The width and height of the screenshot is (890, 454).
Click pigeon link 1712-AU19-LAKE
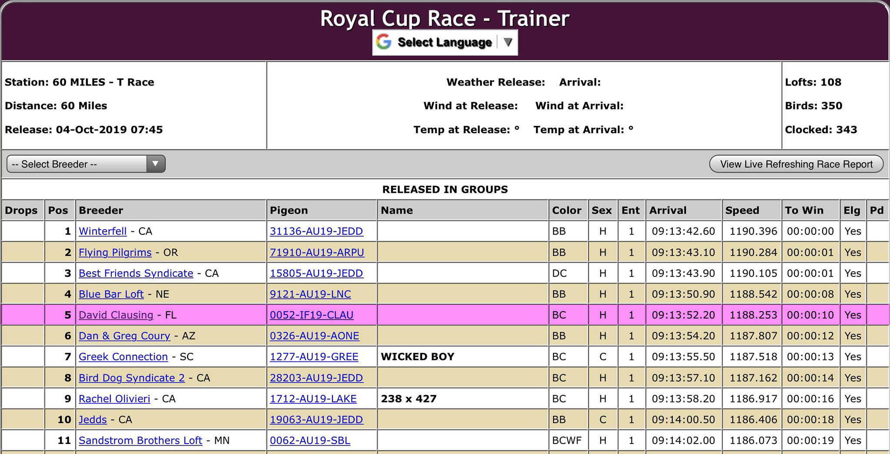313,399
